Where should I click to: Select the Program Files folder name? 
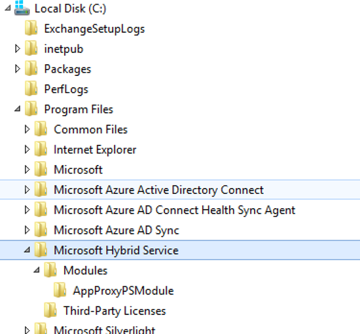pyautogui.click(x=79, y=109)
